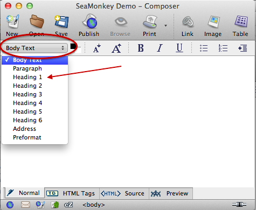Click the <body> tag in the status bar
This screenshot has height=210, width=256.
click(94, 205)
